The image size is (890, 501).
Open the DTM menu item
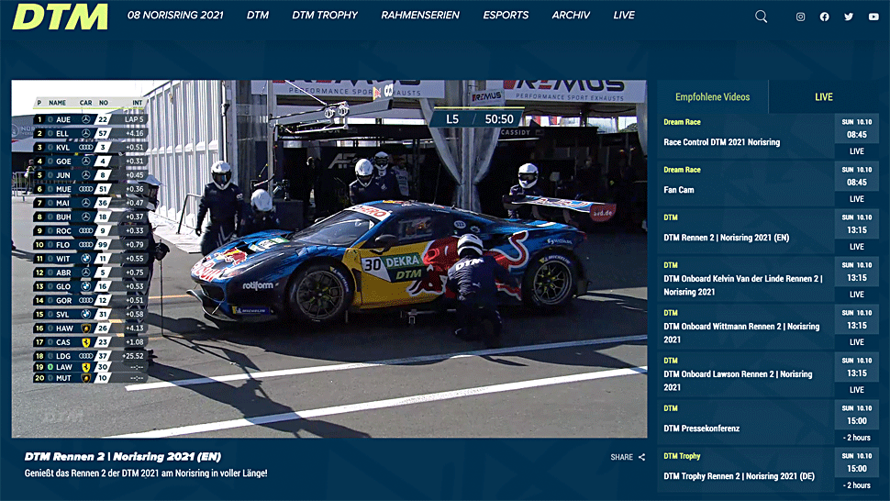(257, 16)
